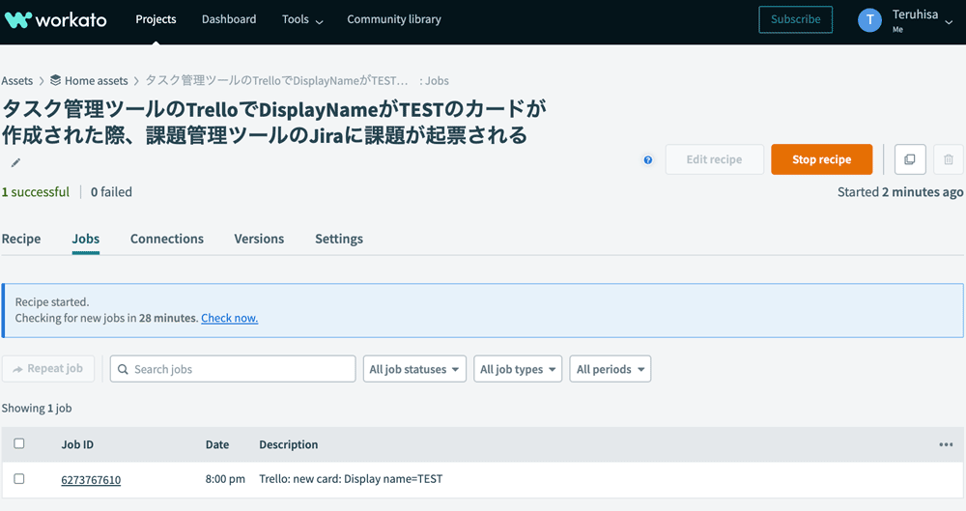This screenshot has width=966, height=511.
Task: Open the All job types filter
Action: pyautogui.click(x=518, y=369)
